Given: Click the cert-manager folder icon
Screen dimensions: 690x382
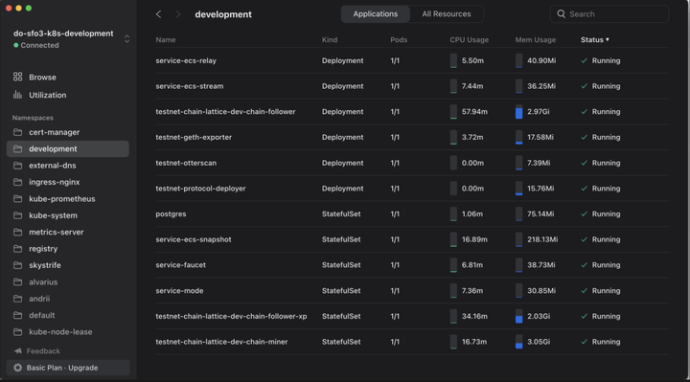Looking at the screenshot, I should [x=17, y=132].
